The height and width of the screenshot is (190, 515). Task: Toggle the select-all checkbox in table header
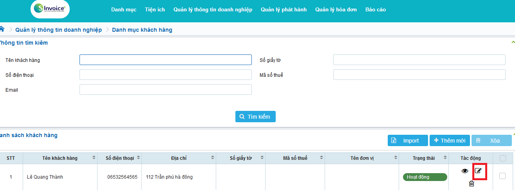(x=503, y=158)
